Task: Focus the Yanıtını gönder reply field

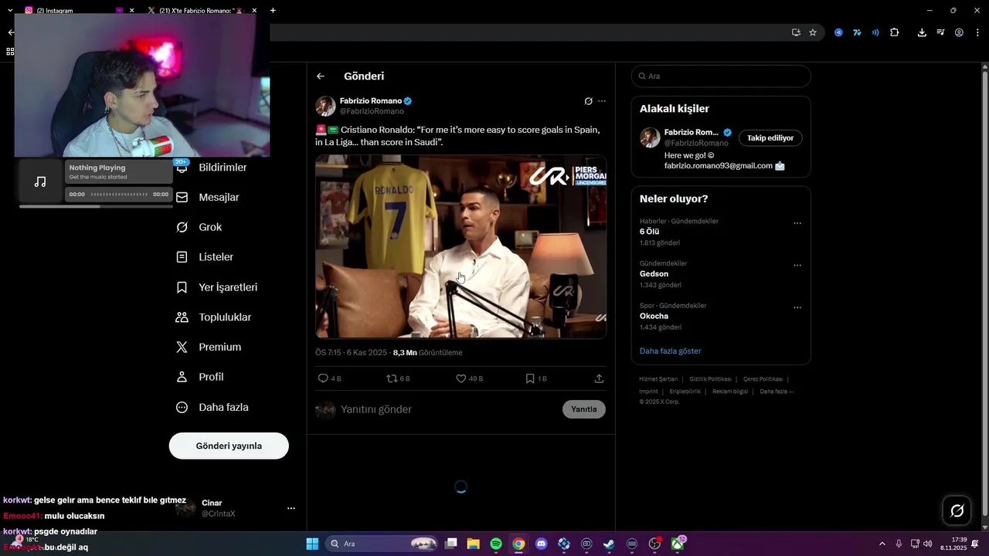Action: 448,409
